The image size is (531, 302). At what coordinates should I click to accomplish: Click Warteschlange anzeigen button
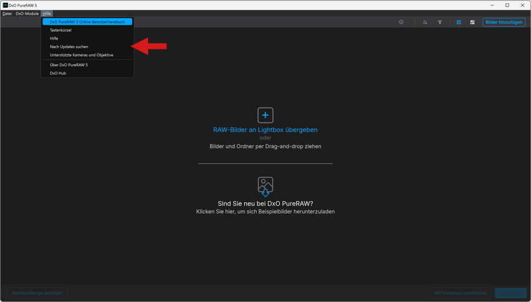coord(37,293)
